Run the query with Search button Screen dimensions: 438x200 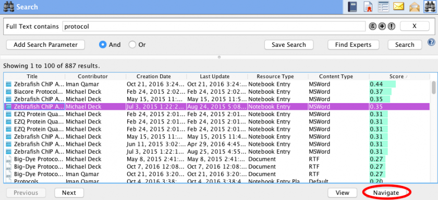point(405,45)
